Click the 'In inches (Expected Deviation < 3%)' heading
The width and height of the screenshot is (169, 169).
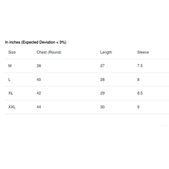(35, 42)
